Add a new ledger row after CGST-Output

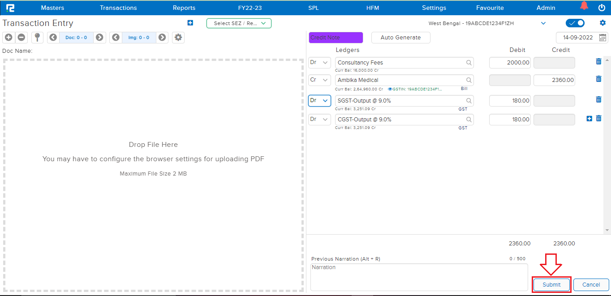(x=589, y=119)
